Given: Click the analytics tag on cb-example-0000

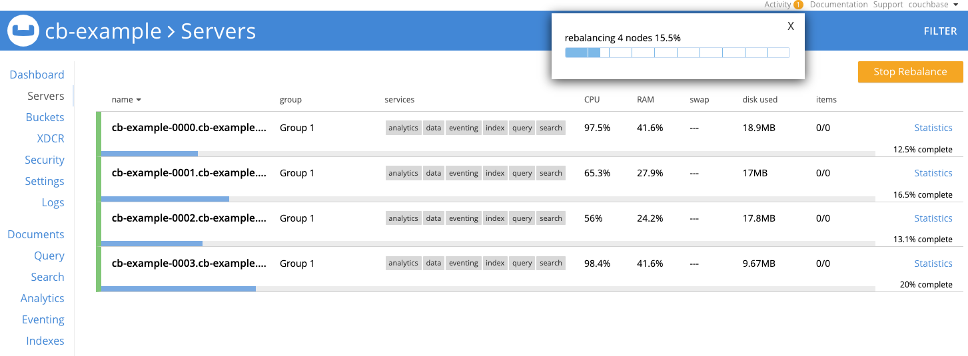Looking at the screenshot, I should (x=403, y=128).
